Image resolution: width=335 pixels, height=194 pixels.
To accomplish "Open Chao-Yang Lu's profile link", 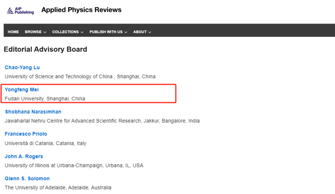I will click(x=22, y=67).
